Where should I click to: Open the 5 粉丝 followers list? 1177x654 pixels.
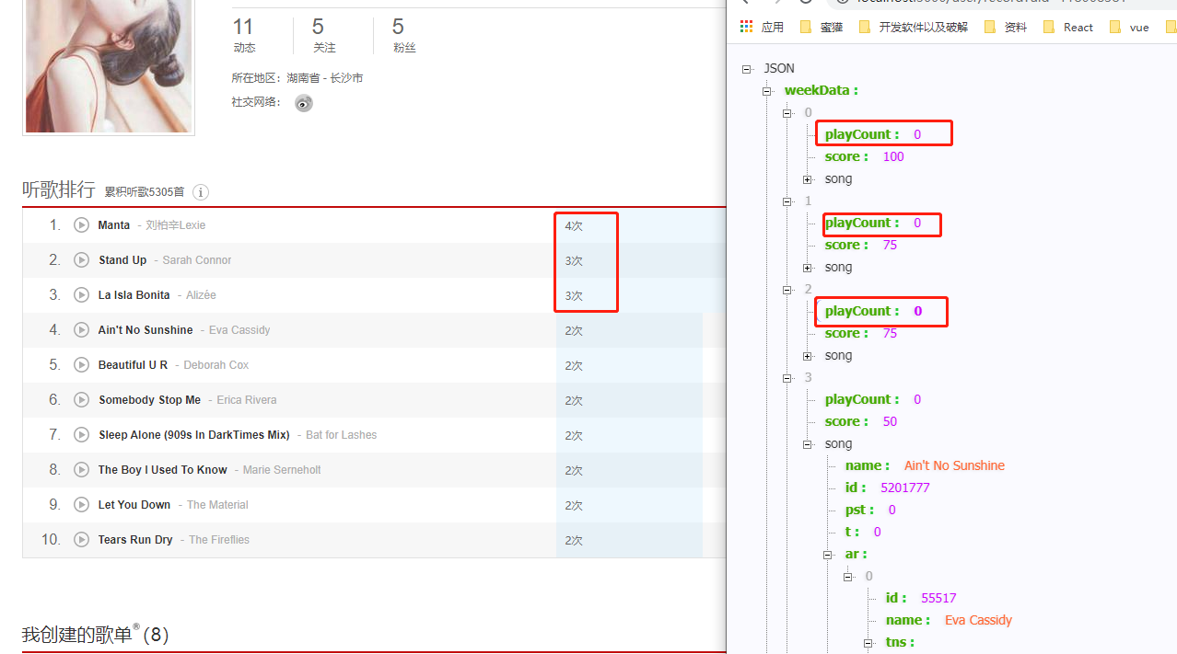404,35
